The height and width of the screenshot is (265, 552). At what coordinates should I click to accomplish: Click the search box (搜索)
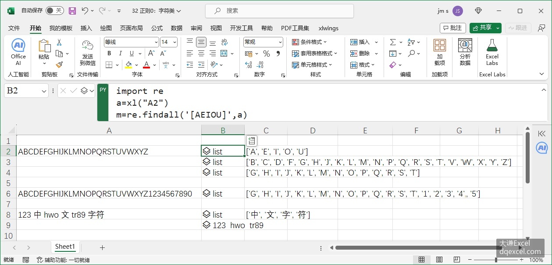(279, 11)
